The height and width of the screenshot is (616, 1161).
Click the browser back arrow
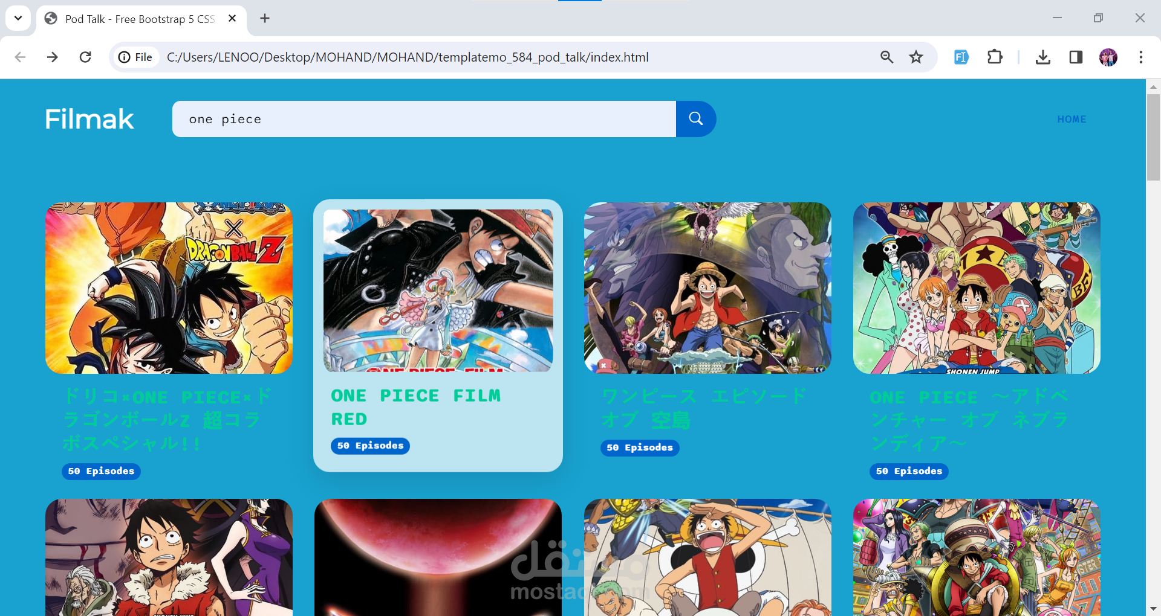[x=20, y=57]
